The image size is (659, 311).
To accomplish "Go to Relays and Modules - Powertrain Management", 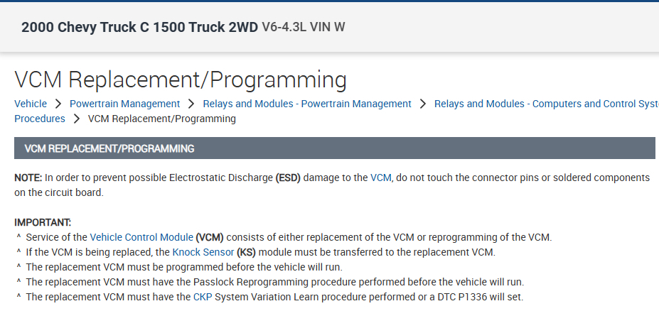I will click(x=307, y=104).
